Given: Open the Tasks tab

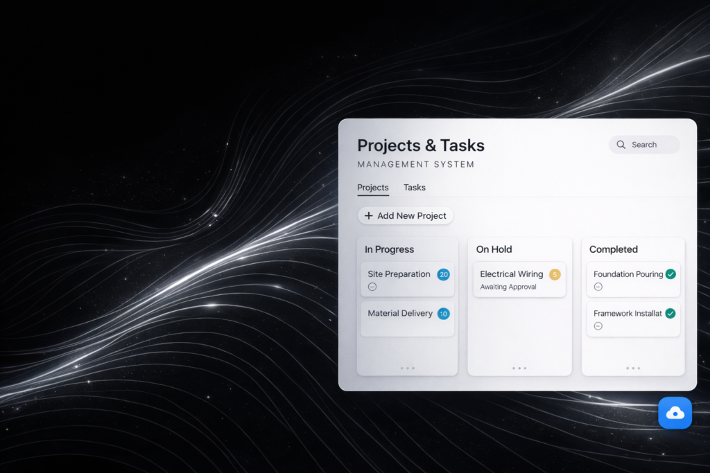Looking at the screenshot, I should click(x=415, y=187).
